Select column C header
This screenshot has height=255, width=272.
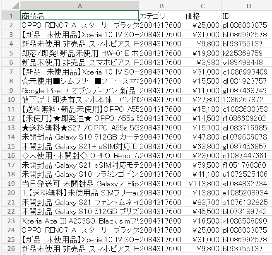tap(202, 6)
